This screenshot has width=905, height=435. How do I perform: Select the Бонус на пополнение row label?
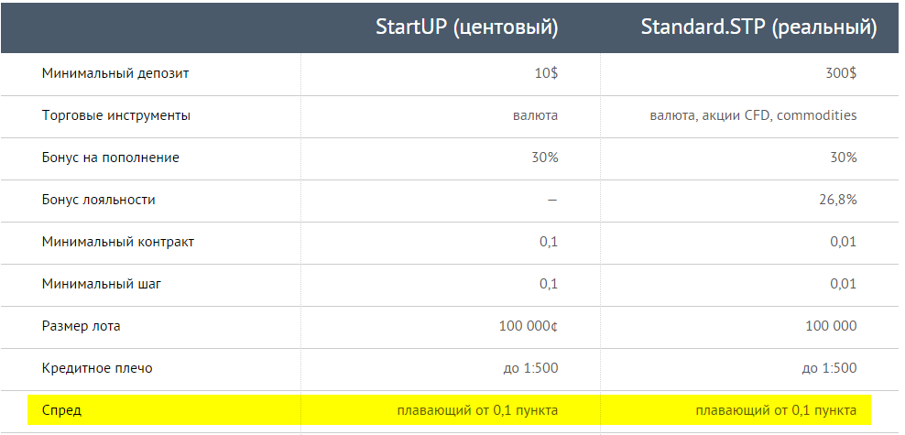click(x=111, y=158)
